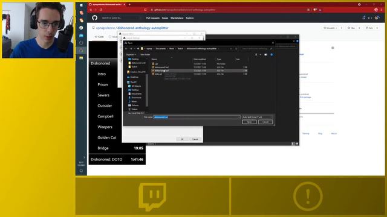Reload the browser page

click(x=101, y=10)
